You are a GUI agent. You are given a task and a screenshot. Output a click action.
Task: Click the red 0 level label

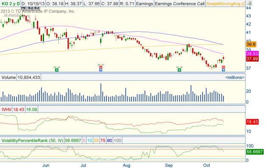84,140
